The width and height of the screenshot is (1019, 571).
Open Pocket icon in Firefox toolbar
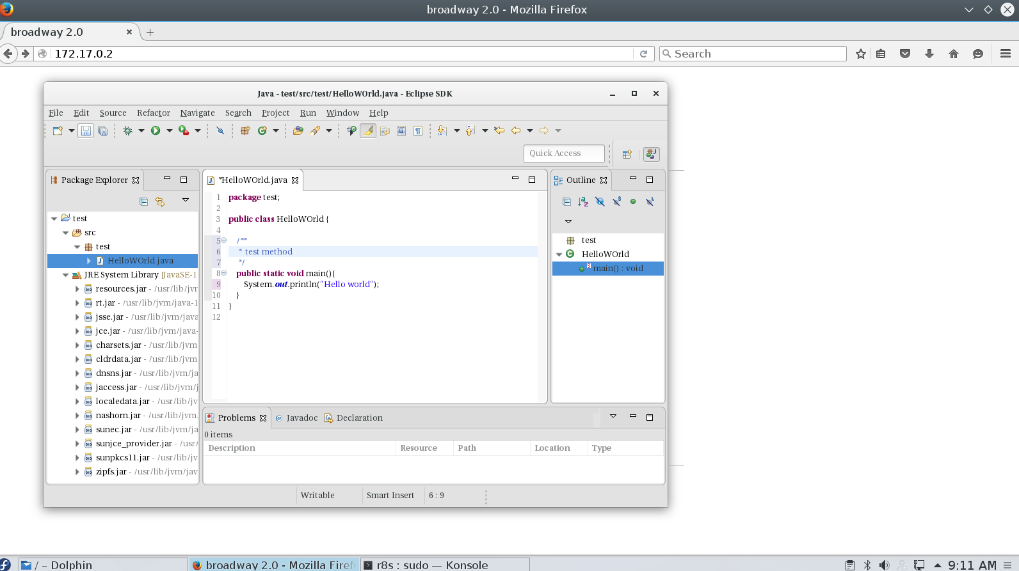(905, 54)
